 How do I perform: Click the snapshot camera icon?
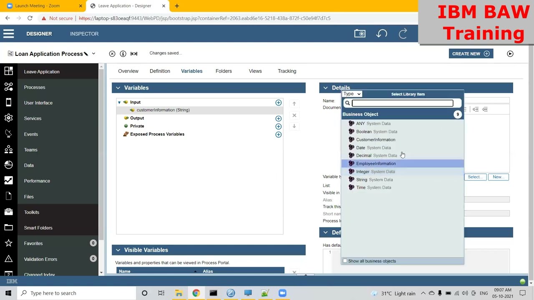(x=360, y=34)
